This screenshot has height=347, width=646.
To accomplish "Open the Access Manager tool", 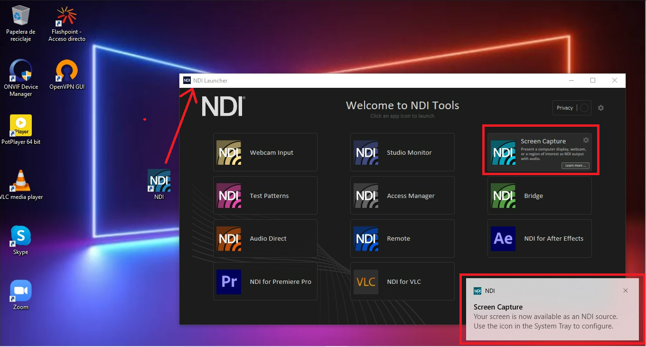I will pos(402,195).
